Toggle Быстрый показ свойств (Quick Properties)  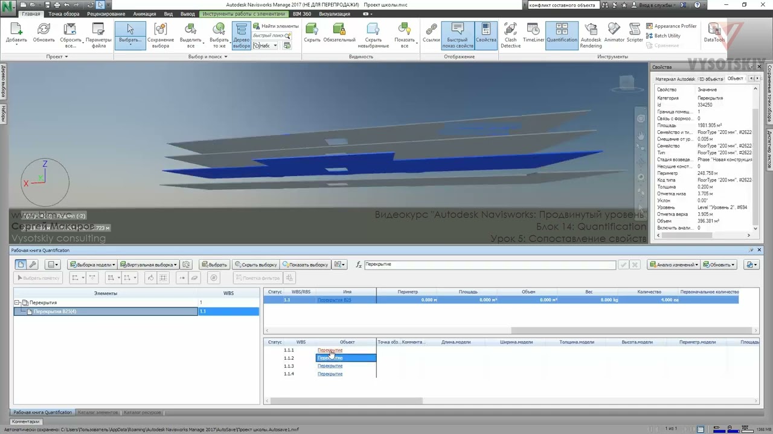tap(457, 36)
